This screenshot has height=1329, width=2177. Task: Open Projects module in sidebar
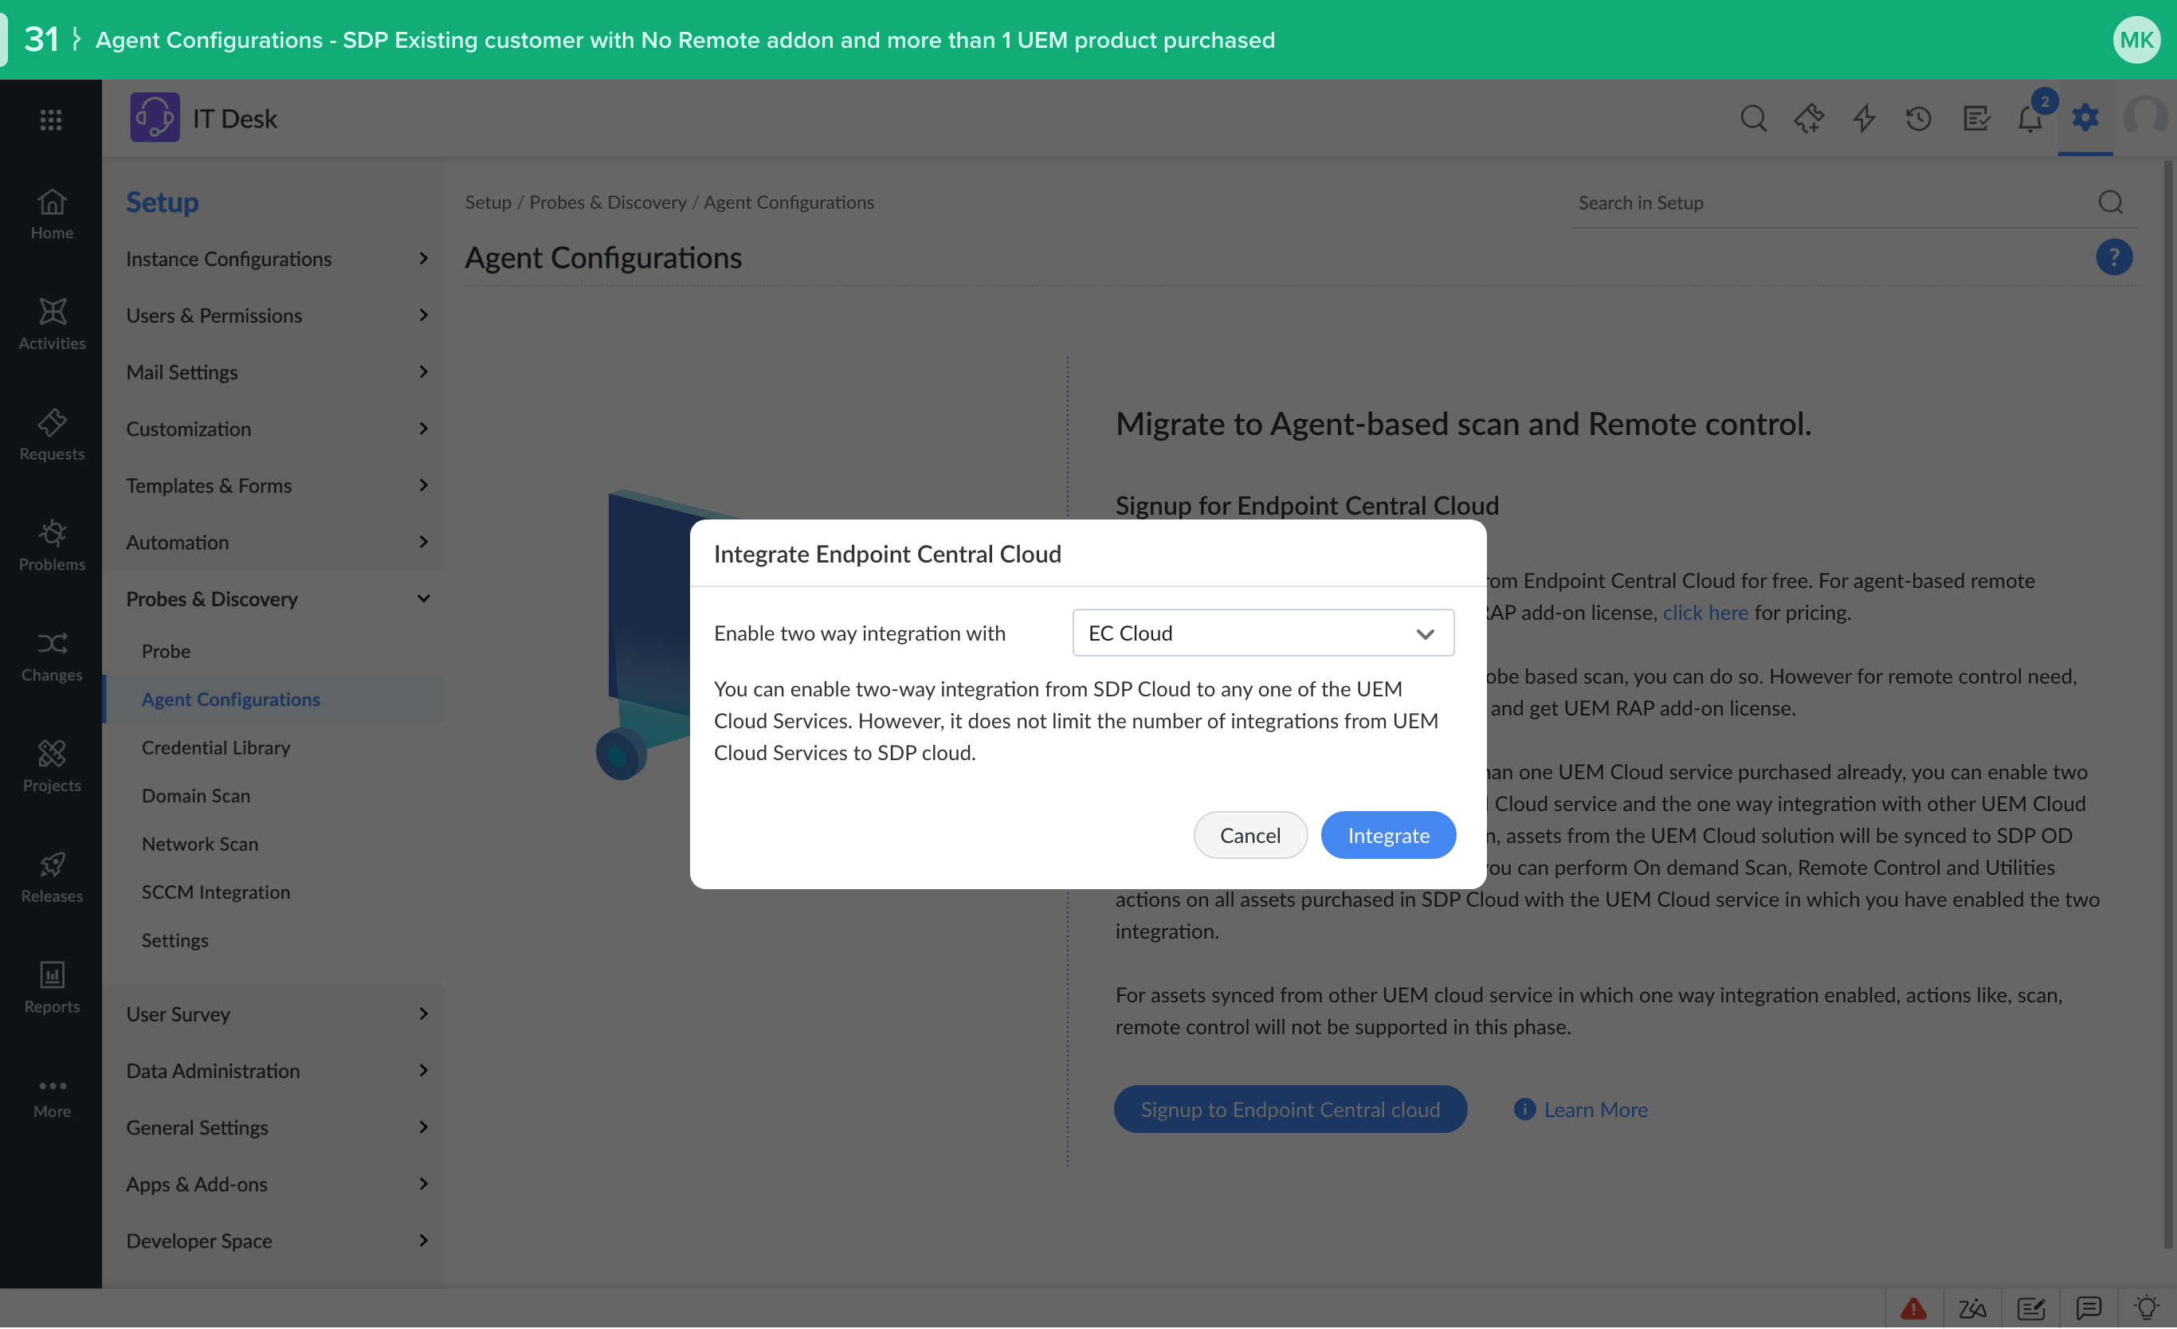click(51, 766)
